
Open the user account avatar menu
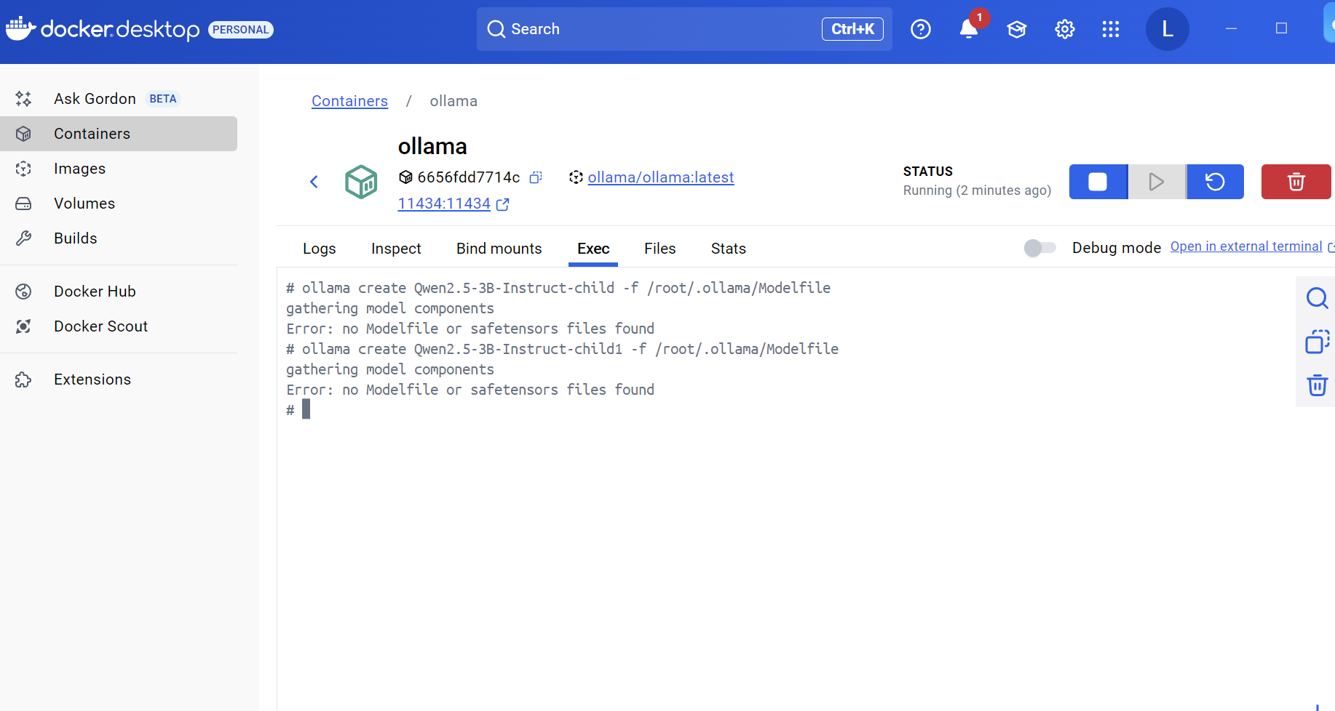coord(1167,29)
